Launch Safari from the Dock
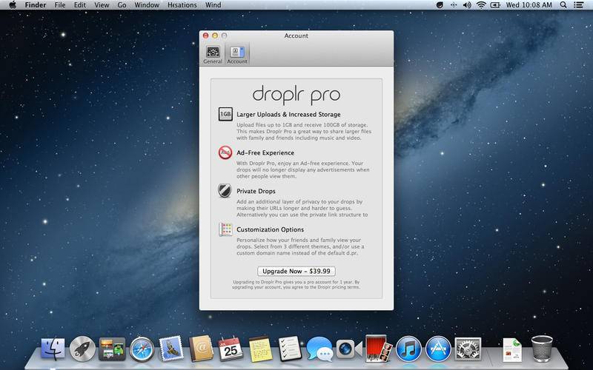This screenshot has width=593, height=370. tap(142, 348)
